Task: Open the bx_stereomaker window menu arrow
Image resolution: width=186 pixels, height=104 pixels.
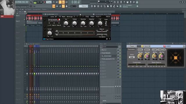Action: point(43,14)
